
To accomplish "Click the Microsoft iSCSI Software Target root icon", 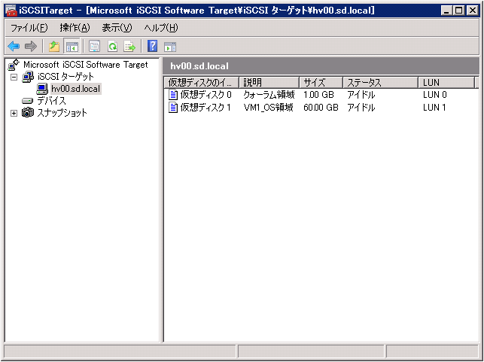I will pyautogui.click(x=14, y=65).
